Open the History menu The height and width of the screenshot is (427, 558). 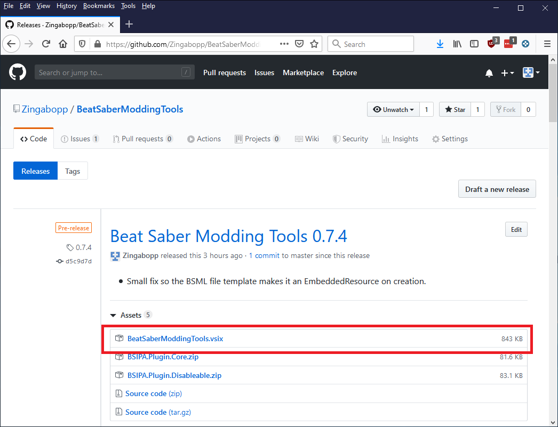67,6
